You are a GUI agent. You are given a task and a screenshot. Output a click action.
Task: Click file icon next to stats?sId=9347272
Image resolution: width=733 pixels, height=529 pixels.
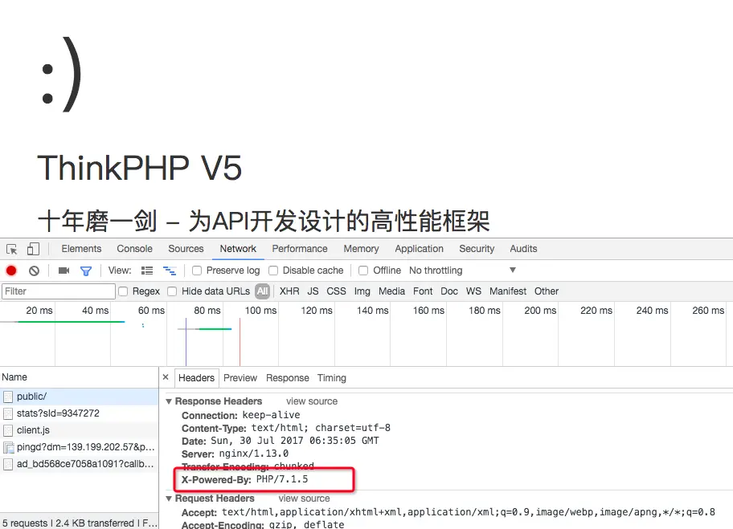pos(8,413)
